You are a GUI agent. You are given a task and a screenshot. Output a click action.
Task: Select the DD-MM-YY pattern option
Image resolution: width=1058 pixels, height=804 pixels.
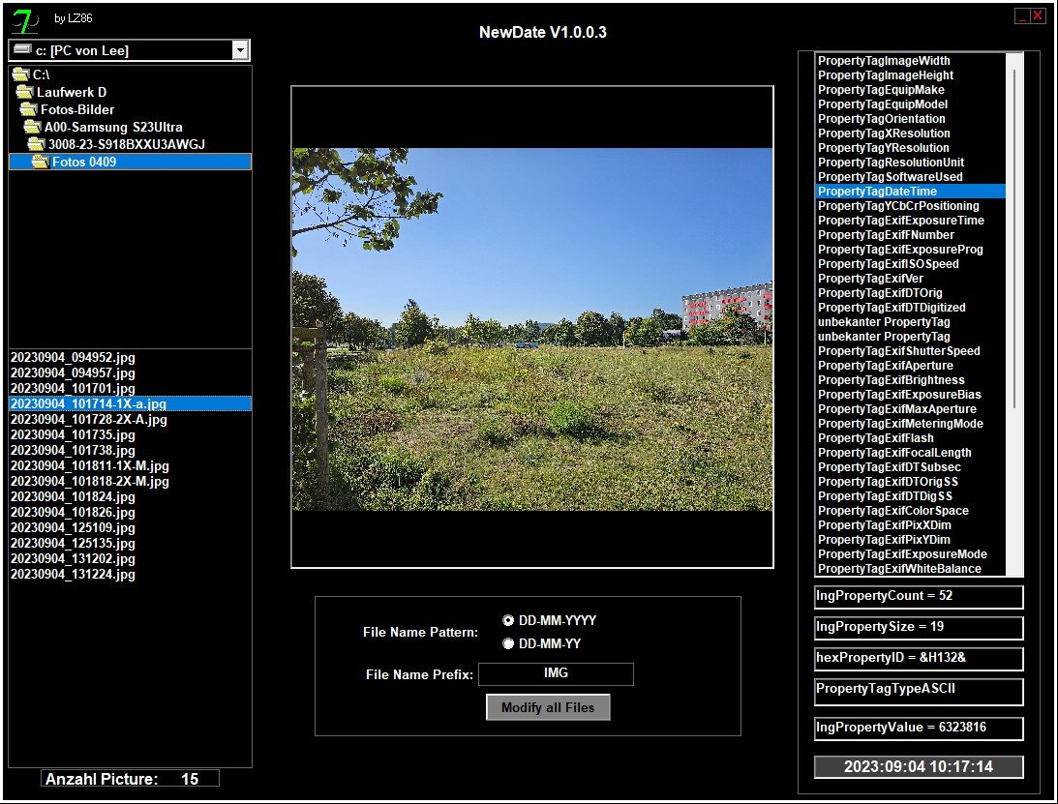(508, 643)
